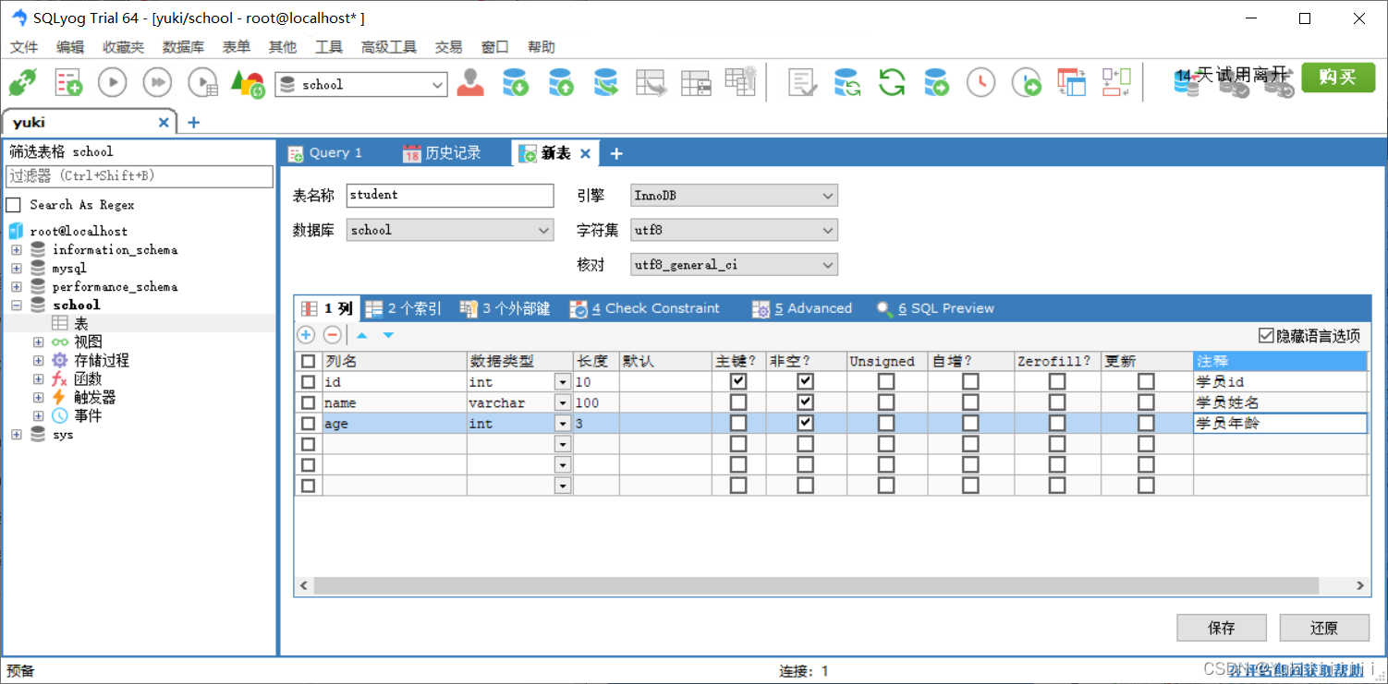
Task: Click the 还原 button
Action: 1324,628
